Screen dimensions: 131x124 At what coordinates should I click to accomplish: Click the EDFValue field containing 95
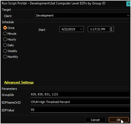[80, 110]
